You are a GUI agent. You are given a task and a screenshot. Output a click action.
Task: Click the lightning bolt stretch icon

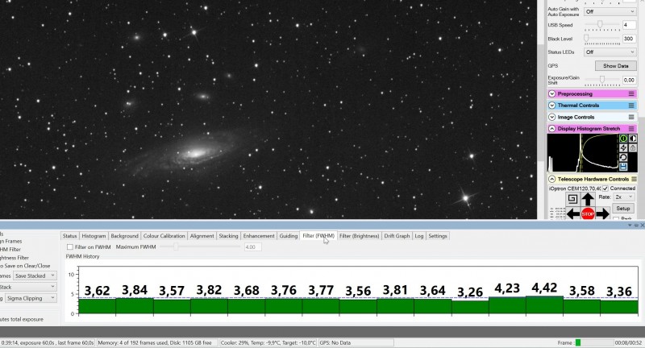coord(623,148)
